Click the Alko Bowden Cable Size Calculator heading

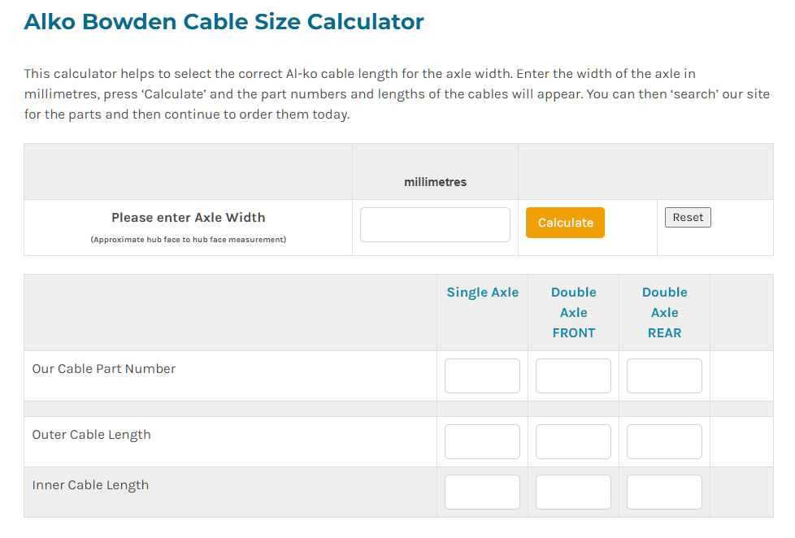pos(223,21)
